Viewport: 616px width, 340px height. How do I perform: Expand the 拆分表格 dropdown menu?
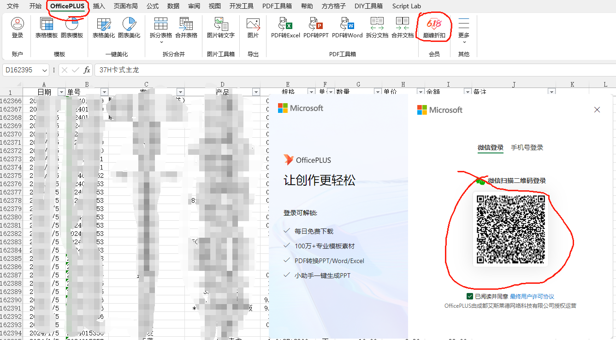click(x=161, y=42)
